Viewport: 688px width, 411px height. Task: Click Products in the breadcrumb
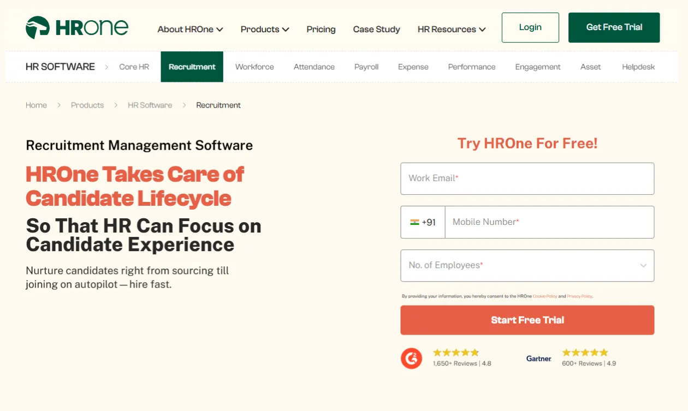(87, 105)
